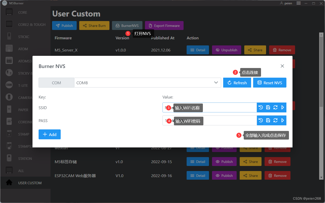Click Reset NVS button
This screenshot has width=325, height=203.
click(x=270, y=83)
